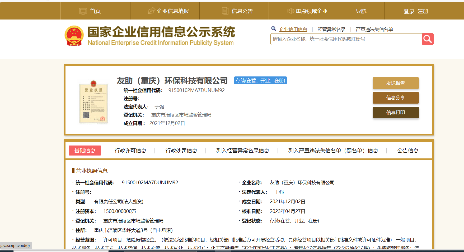Click the 信息分享 button
The image size is (464, 252).
pos(396,98)
